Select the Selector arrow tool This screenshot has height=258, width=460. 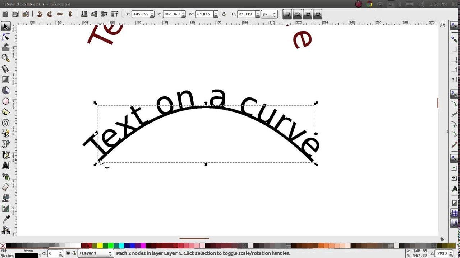[5, 26]
